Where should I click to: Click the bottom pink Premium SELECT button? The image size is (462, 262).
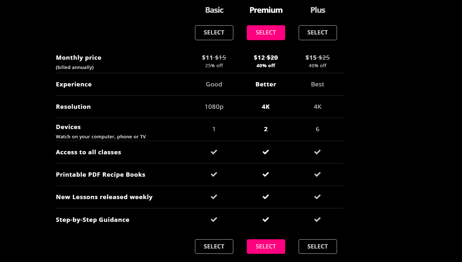[266, 246]
